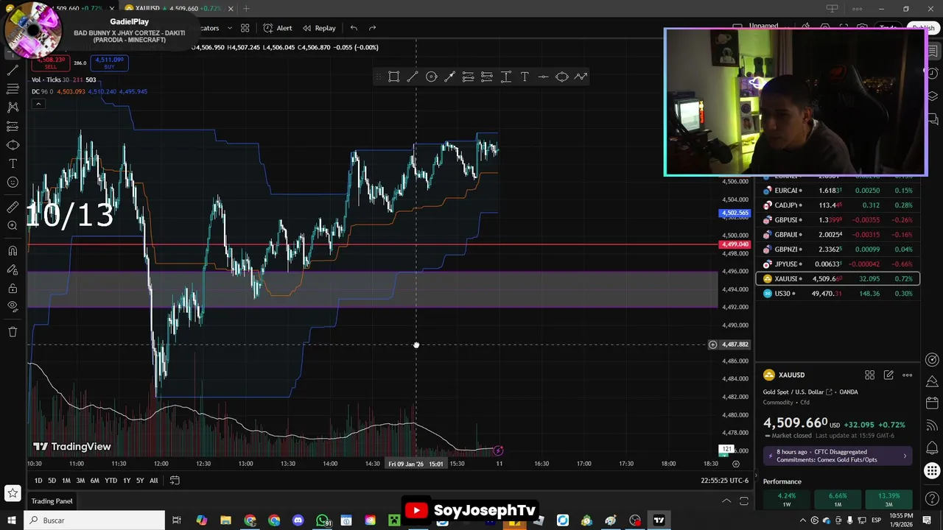Screen dimensions: 943x530
Task: Select anchored text tool in floating toolbar
Action: coord(506,77)
